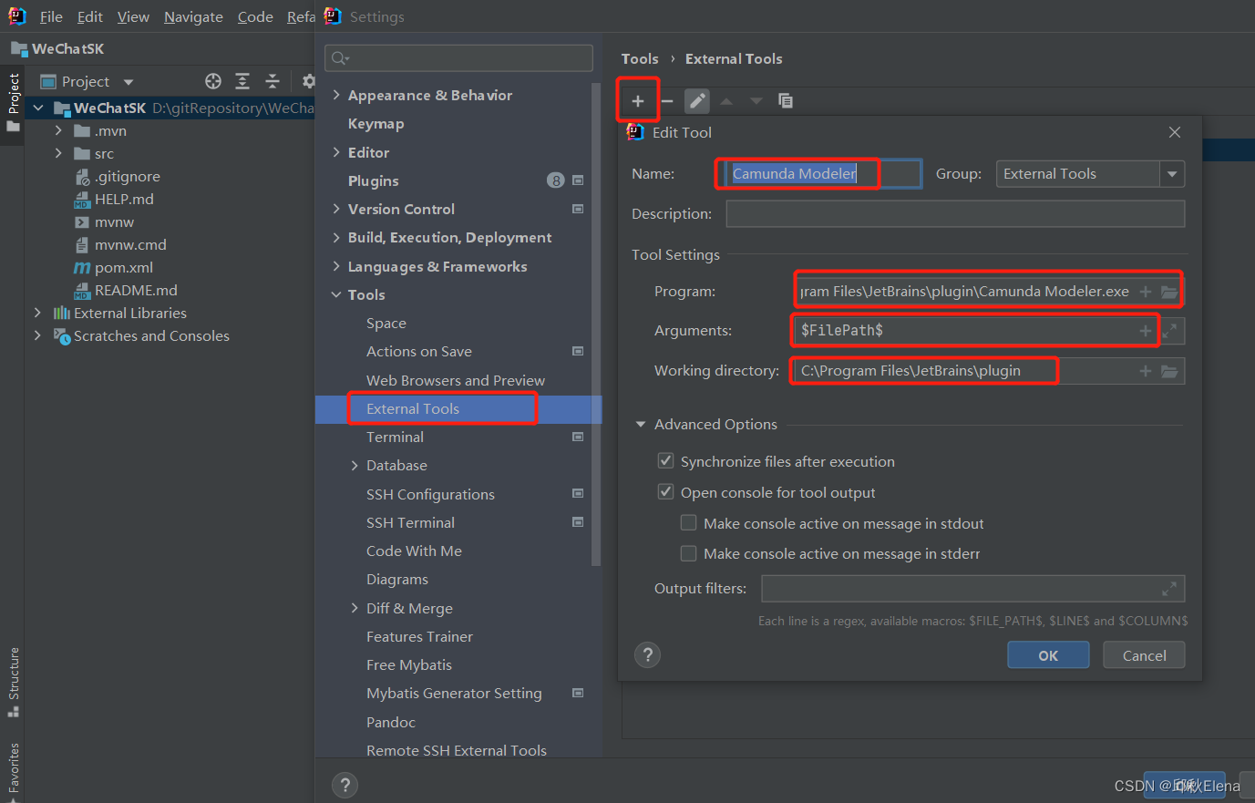Screen dimensions: 1255x803
Task: Move tool down arrow in toolbar
Action: coord(756,101)
